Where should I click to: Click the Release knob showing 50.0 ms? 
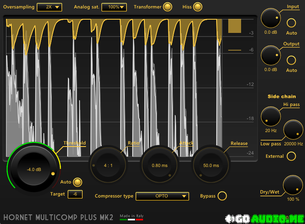click(211, 165)
